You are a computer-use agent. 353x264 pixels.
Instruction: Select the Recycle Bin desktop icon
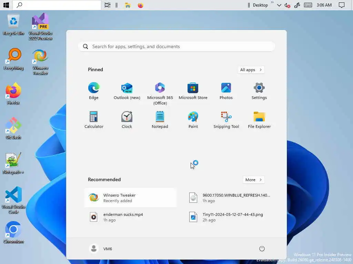click(x=13, y=25)
